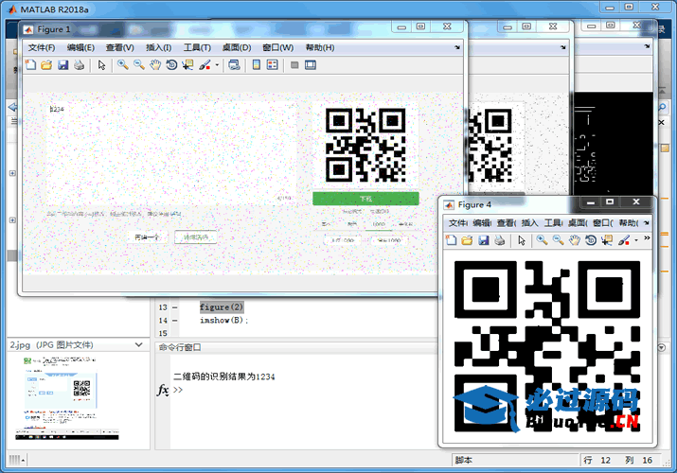This screenshot has height=473, width=677.
Task: Save Figure 1 using the floppy disk icon
Action: (x=62, y=65)
